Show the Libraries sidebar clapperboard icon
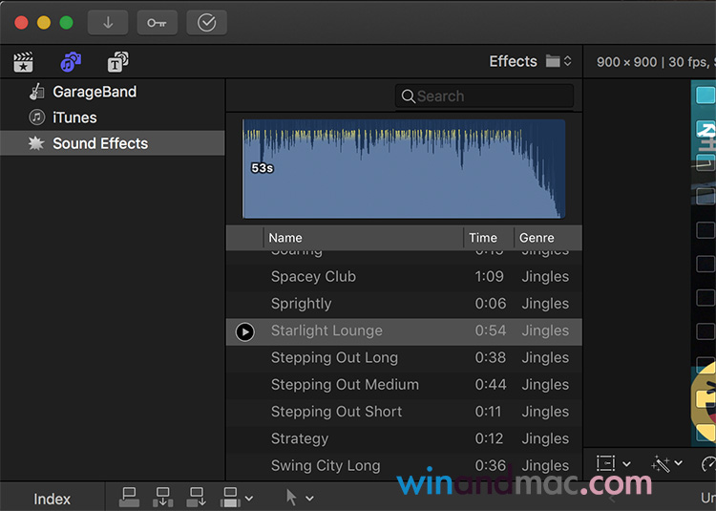 pyautogui.click(x=23, y=62)
